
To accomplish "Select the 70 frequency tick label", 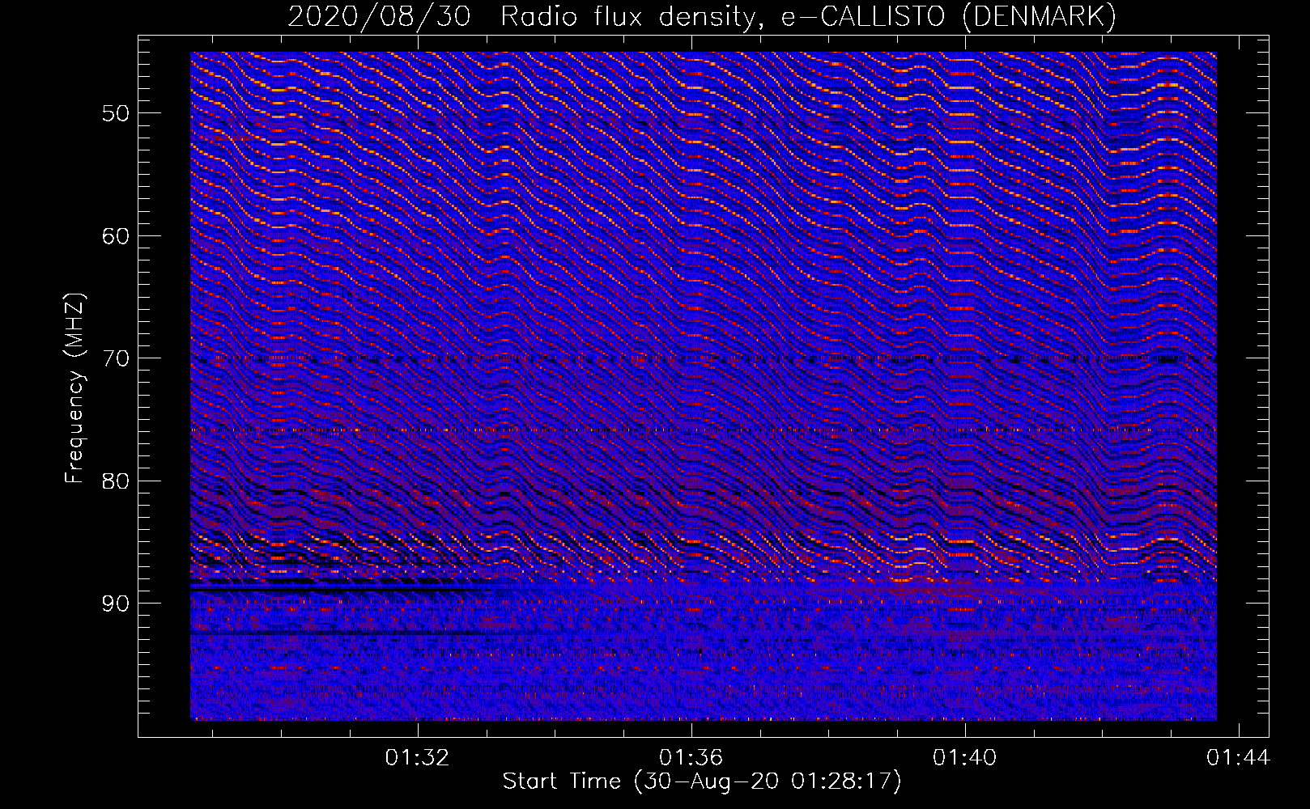I will [x=115, y=358].
